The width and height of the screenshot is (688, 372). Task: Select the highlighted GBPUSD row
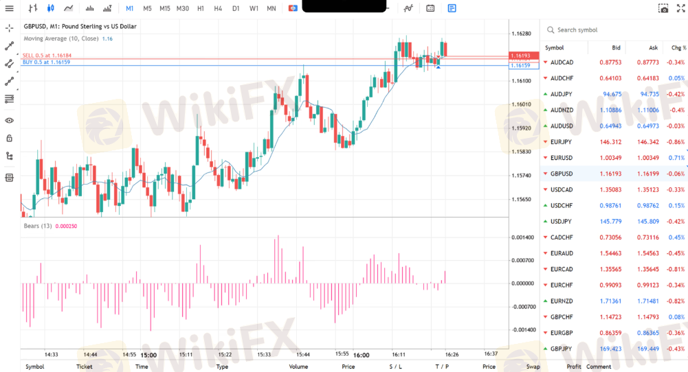[x=614, y=174]
